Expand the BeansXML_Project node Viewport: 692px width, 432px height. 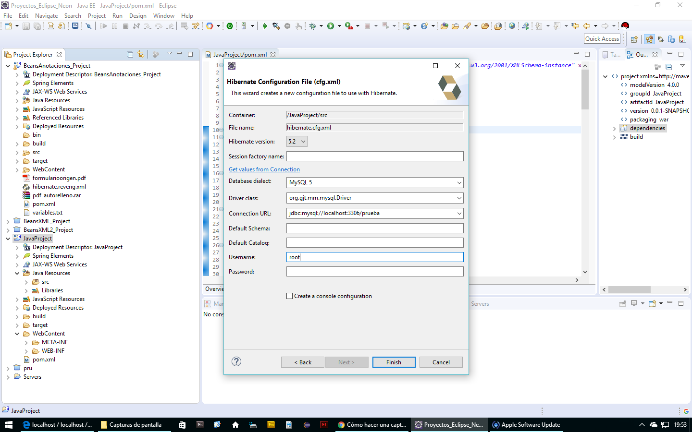[8, 221]
